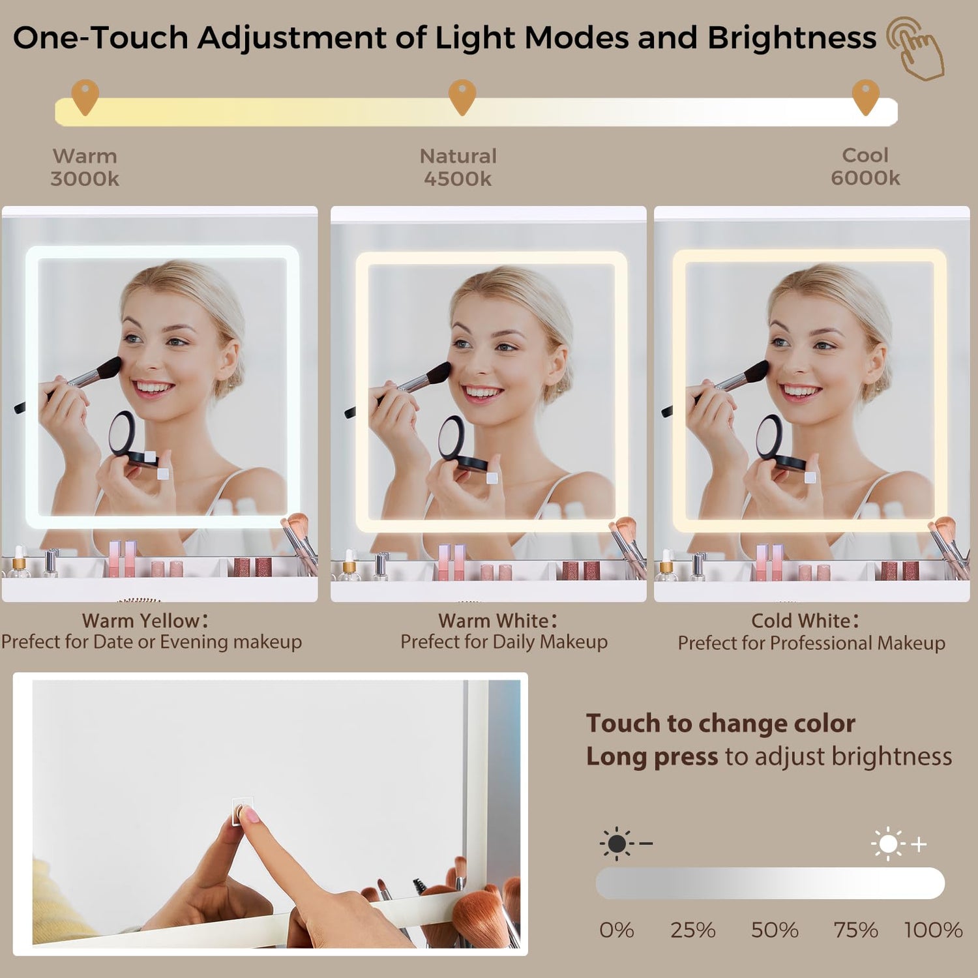Viewport: 978px width, 978px height.
Task: Click the 0% brightness label
Action: click(x=617, y=930)
